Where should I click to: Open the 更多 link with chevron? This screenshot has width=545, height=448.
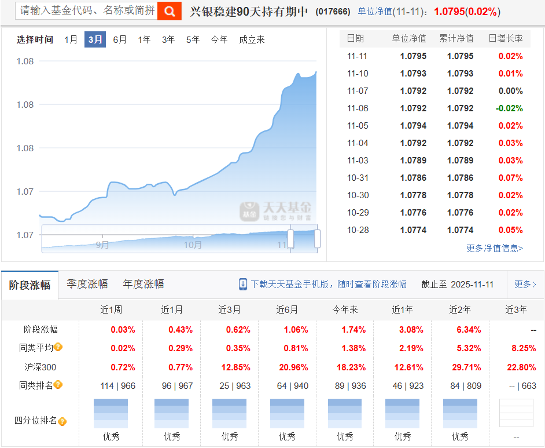pos(525,284)
